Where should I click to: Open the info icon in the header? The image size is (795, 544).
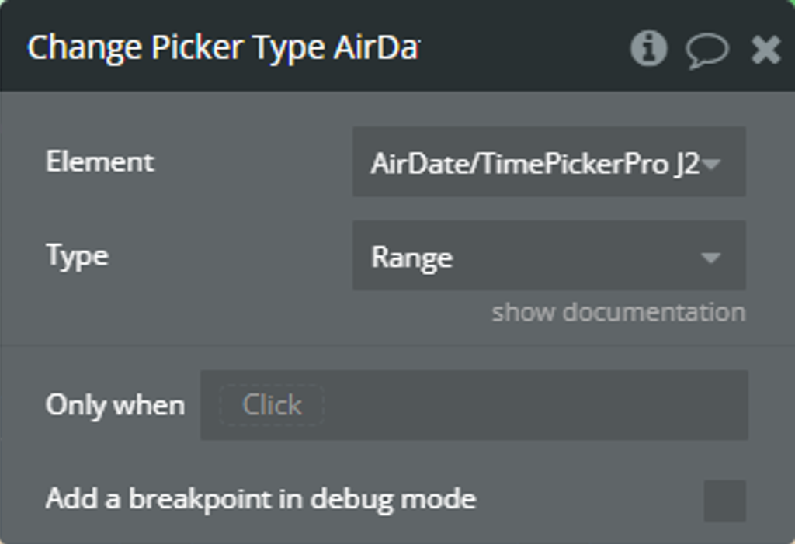(x=648, y=48)
